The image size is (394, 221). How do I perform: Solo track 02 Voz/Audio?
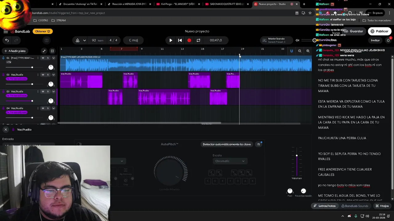[48, 75]
